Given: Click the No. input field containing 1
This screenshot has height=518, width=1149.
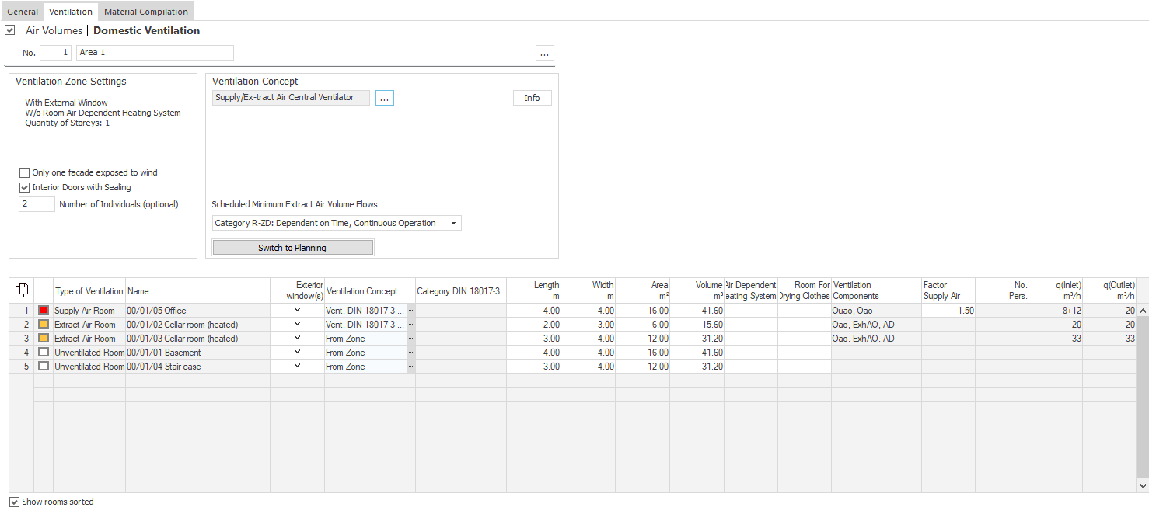Looking at the screenshot, I should coord(55,53).
